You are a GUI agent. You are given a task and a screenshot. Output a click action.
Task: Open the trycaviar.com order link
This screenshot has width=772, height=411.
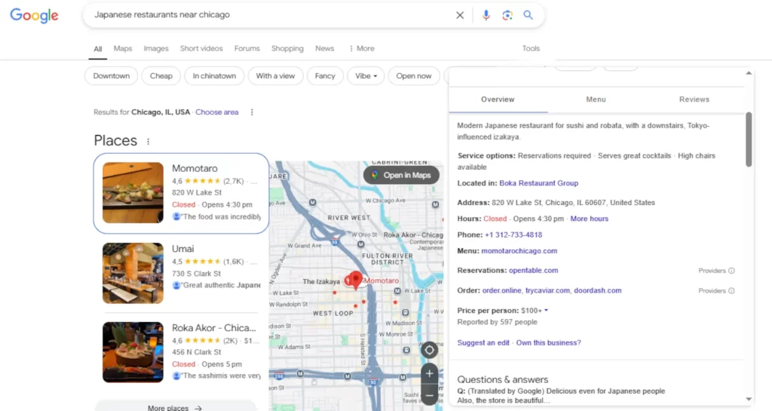pyautogui.click(x=547, y=290)
